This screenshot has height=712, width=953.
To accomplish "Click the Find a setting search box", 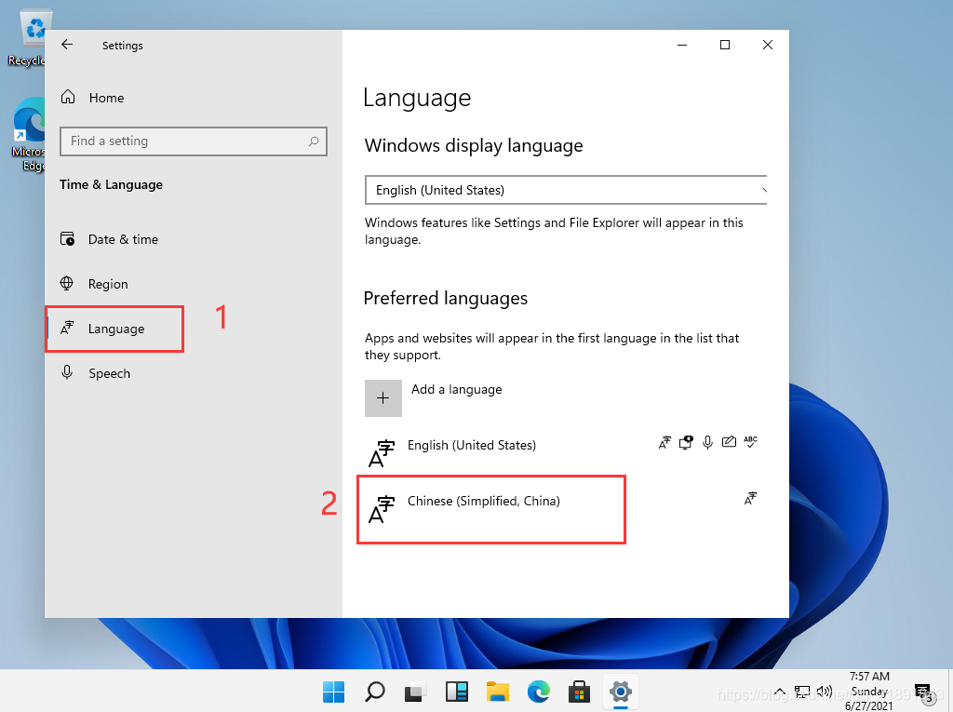I will (x=194, y=141).
